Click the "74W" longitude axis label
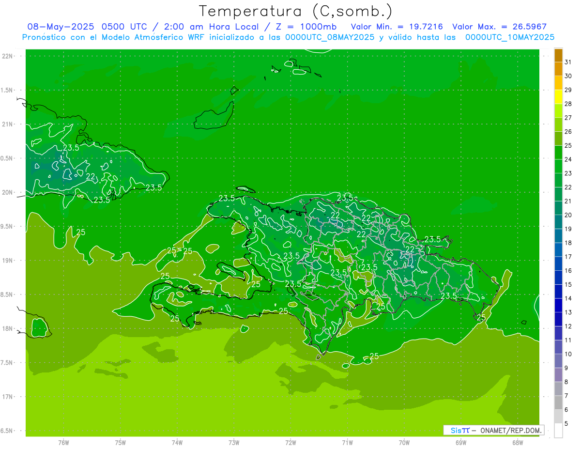The image size is (581, 449). (177, 443)
